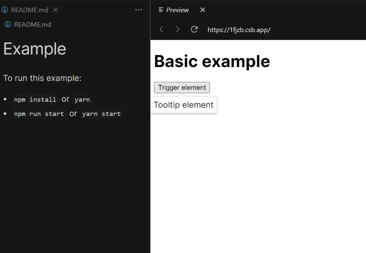Click the Trigger element button
Viewport: 366px width, 253px height.
[182, 87]
